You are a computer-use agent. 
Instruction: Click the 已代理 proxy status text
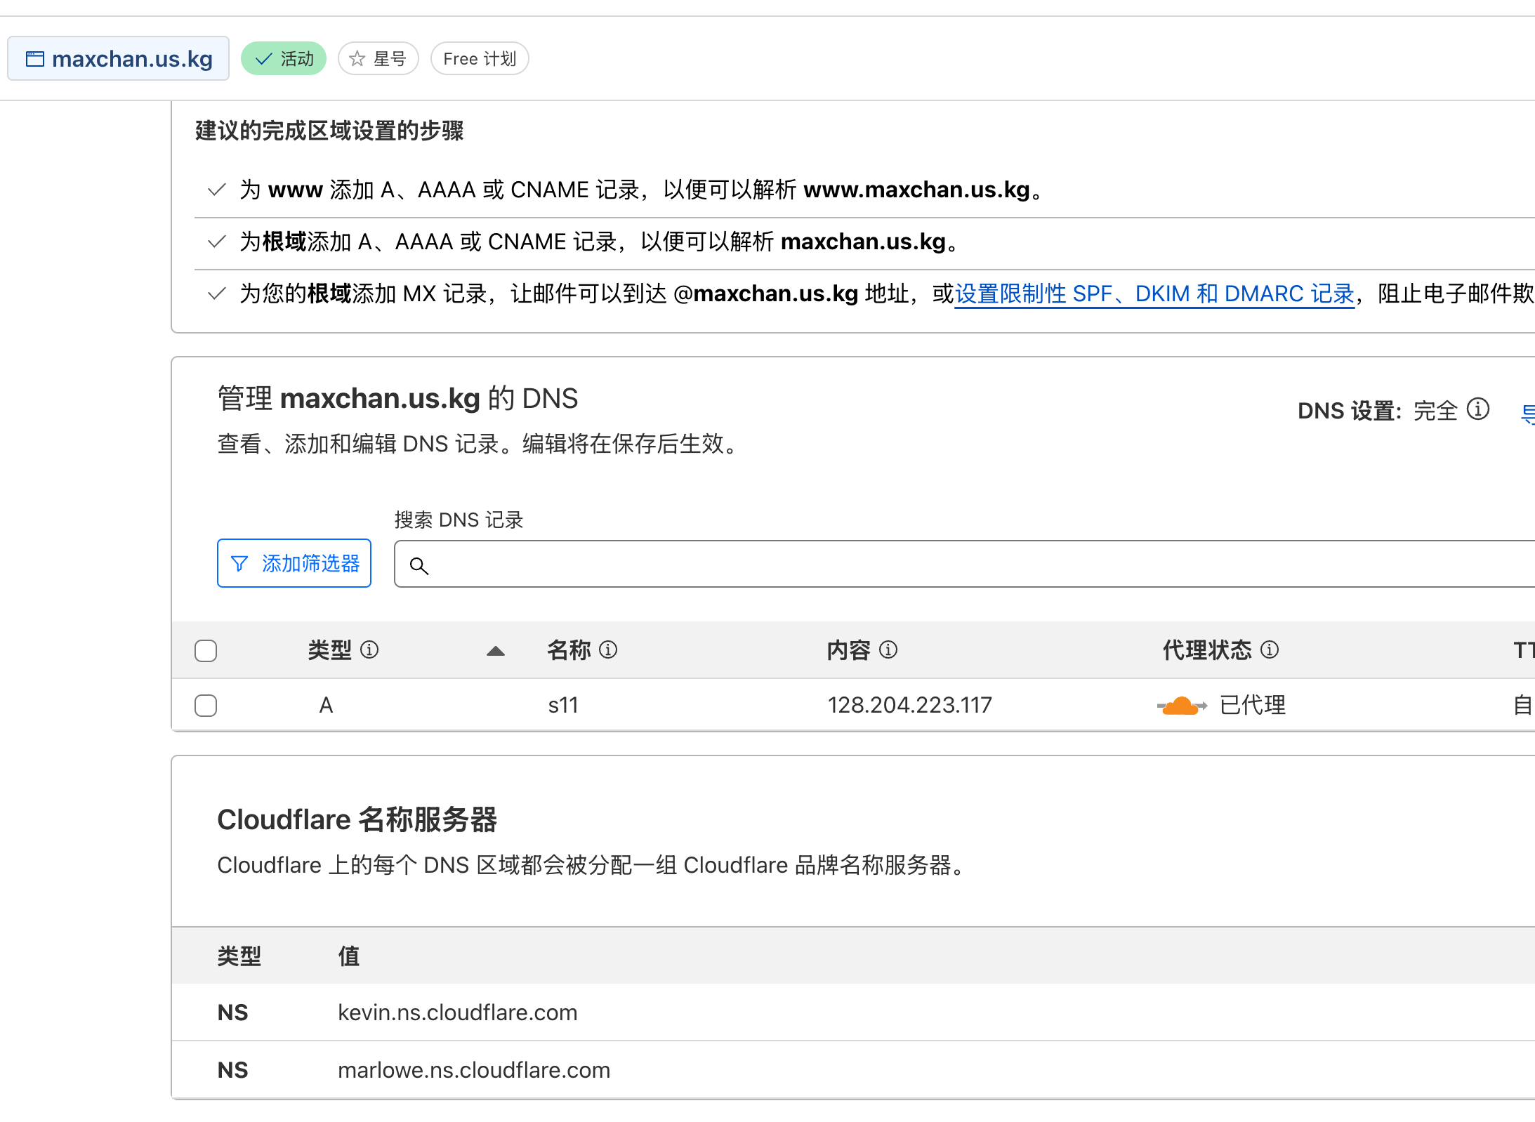1253,705
